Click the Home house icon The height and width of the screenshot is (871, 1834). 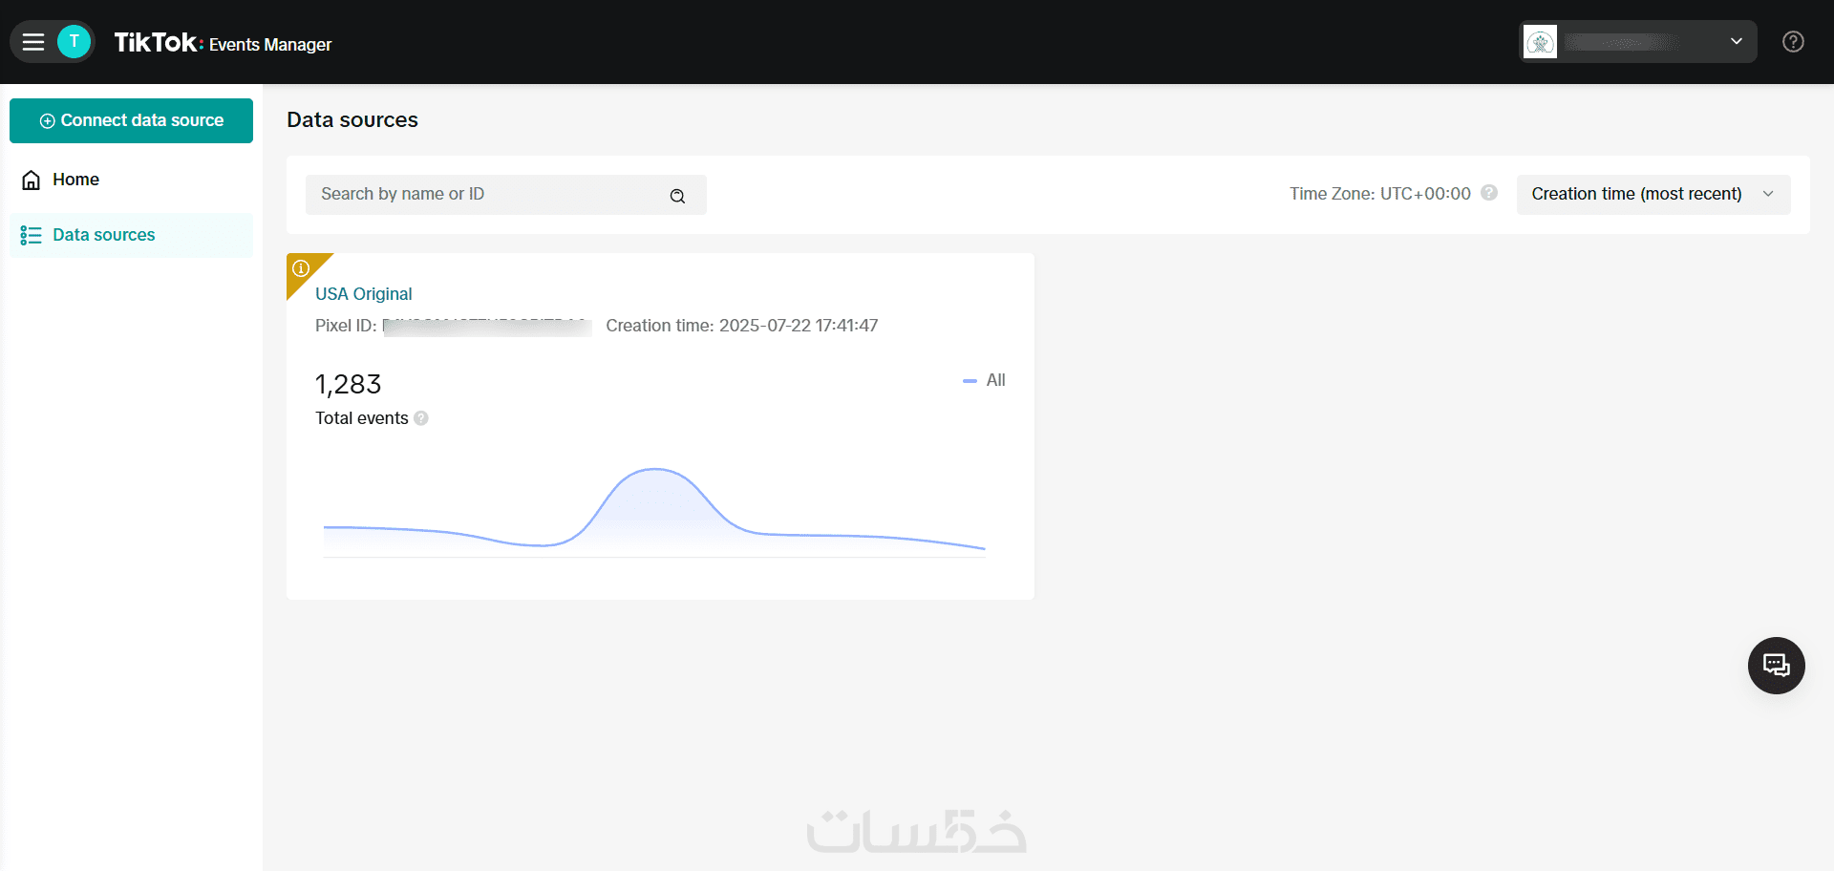[32, 180]
